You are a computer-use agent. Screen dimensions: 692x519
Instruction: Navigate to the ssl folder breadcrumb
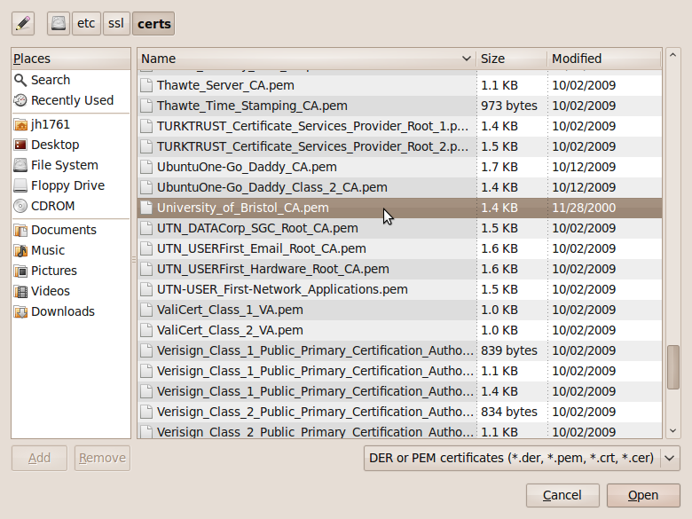click(116, 23)
